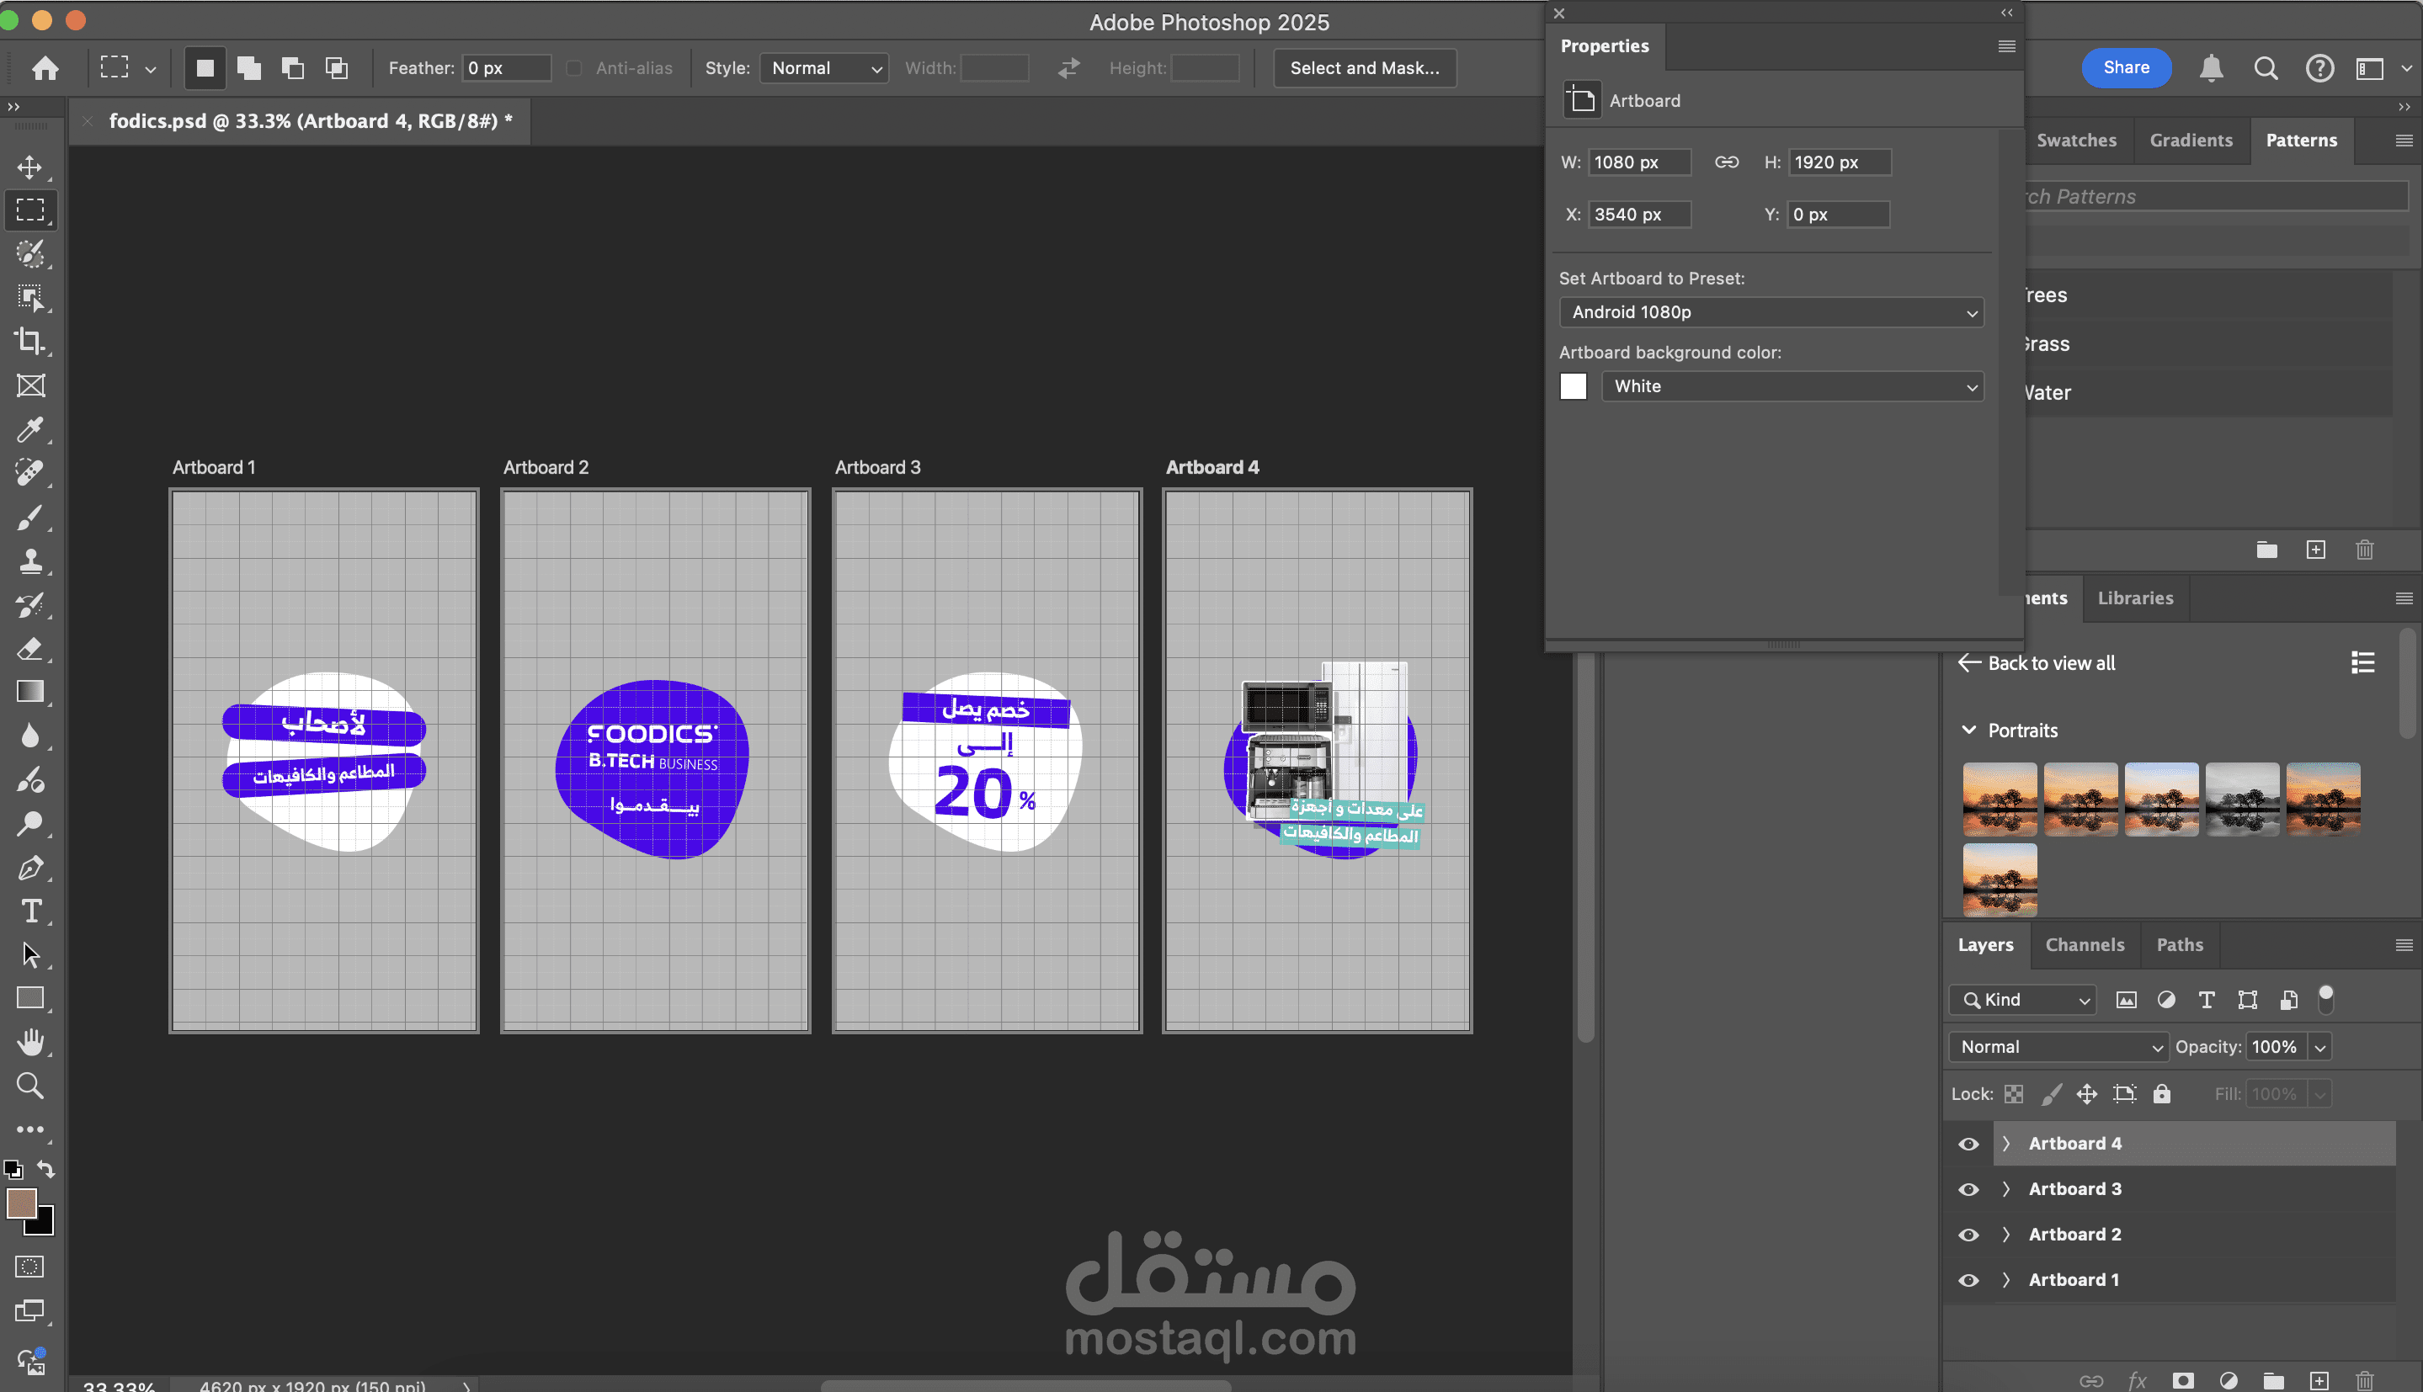
Task: Select the Horizontal Type tool
Action: [29, 911]
